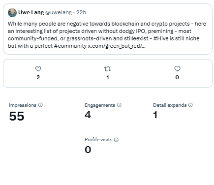Click the reply speech bubble icon
Image resolution: width=214 pixels, height=185 pixels.
[x=177, y=69]
